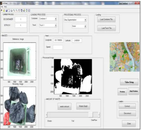Open the menu next to File

click(6, 7)
